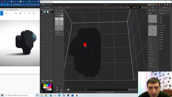Collapse the Project list header

[x=162, y=13]
